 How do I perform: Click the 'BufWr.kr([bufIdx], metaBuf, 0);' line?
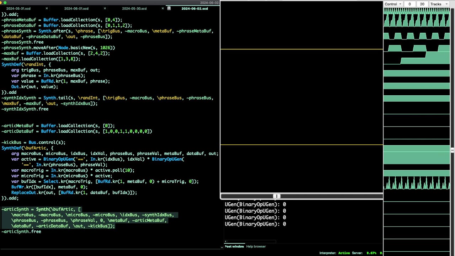[49, 187]
